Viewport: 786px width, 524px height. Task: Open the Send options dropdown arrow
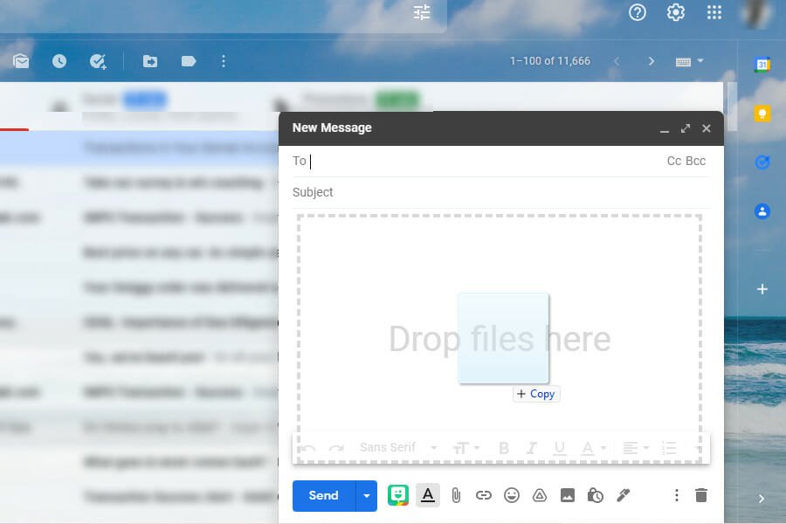(367, 495)
